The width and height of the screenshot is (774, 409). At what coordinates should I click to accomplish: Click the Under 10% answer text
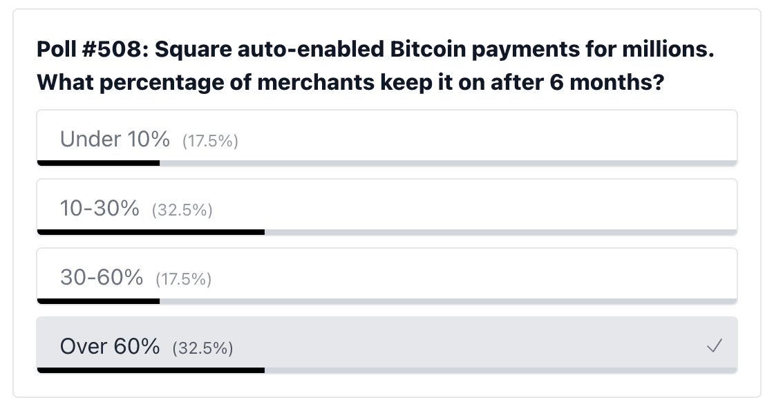pos(115,139)
